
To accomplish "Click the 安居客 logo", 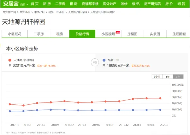I will coord(11,3).
